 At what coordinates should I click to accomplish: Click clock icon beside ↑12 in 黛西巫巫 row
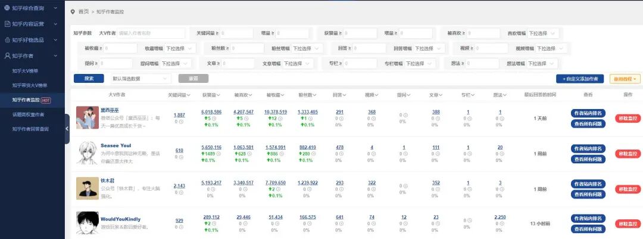click(281, 119)
